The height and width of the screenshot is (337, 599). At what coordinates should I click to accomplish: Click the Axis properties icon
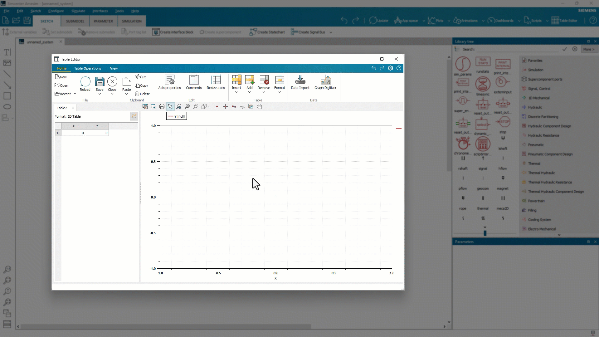coord(169,82)
